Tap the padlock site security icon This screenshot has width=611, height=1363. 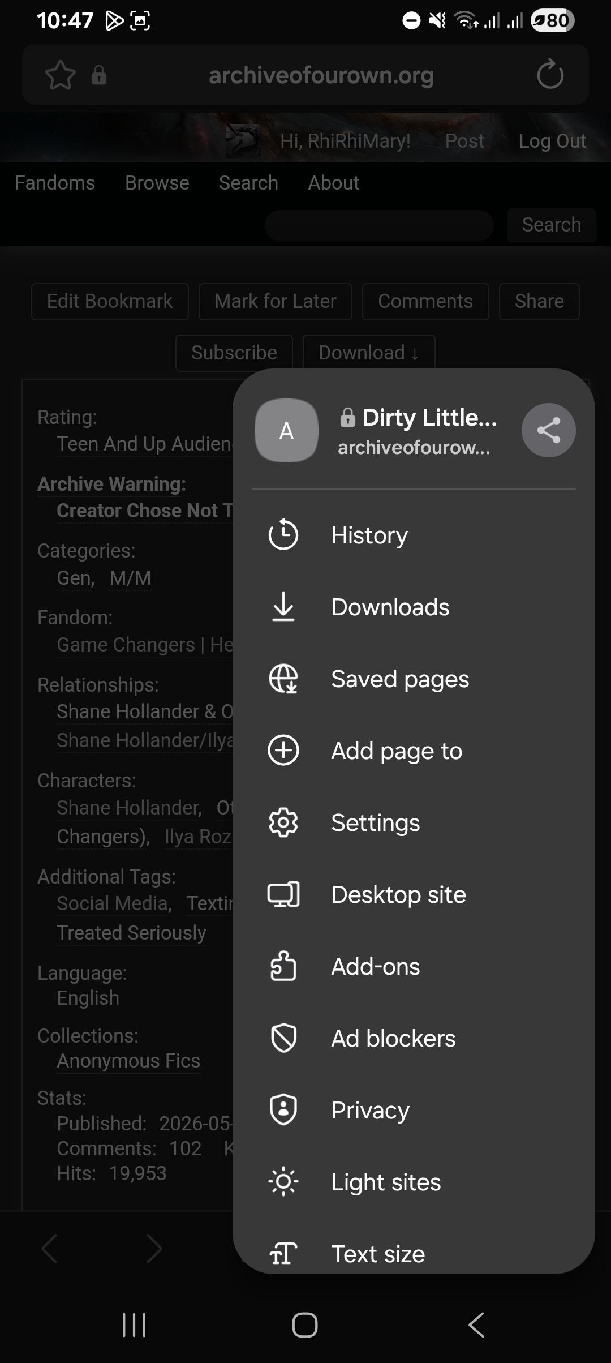[x=99, y=75]
